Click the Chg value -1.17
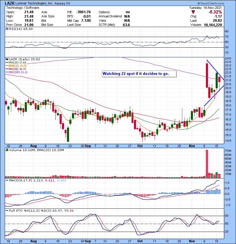Screen dimensions: 236x244 [x=218, y=16]
